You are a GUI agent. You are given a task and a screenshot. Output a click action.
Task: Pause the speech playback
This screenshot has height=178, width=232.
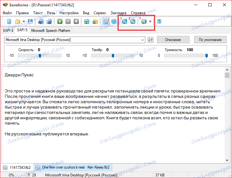68,21
